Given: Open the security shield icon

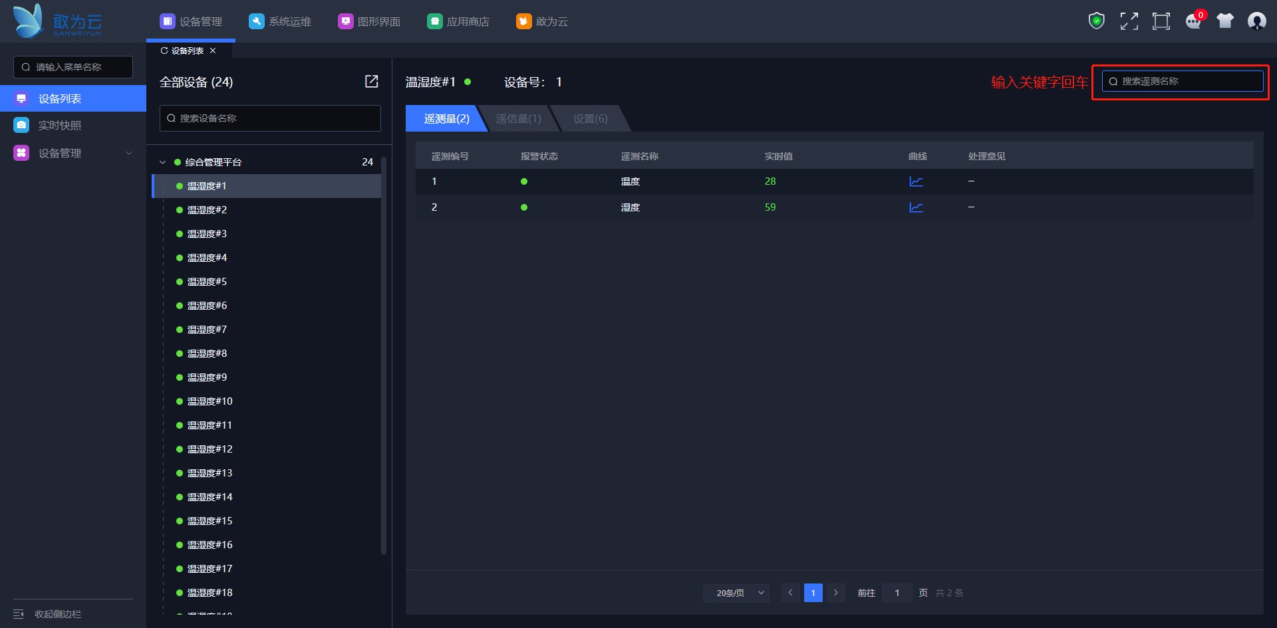Looking at the screenshot, I should pyautogui.click(x=1096, y=21).
